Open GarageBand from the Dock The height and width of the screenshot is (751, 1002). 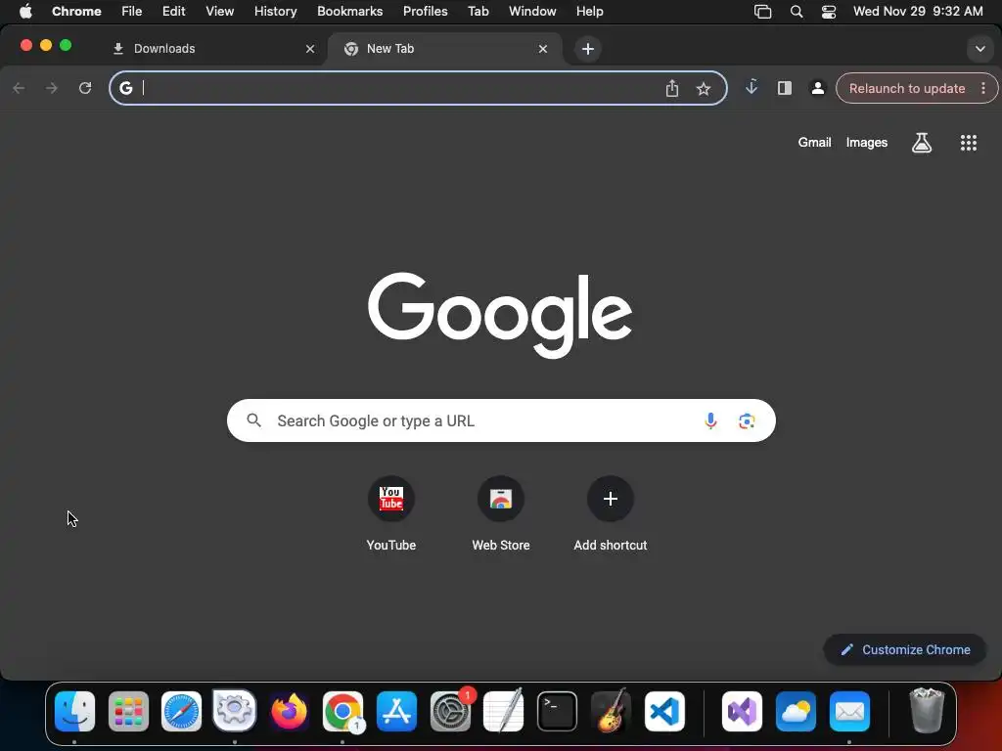click(x=611, y=711)
